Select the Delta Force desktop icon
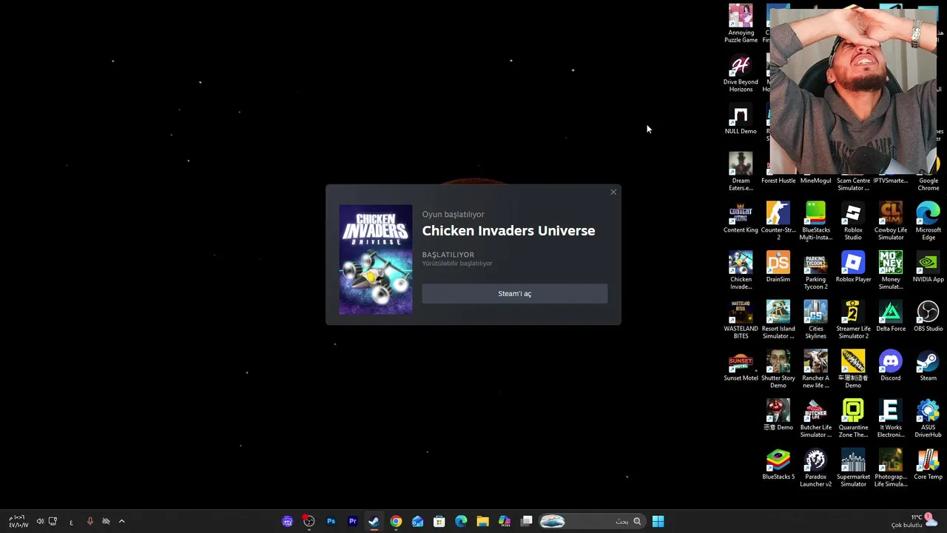 click(x=891, y=317)
